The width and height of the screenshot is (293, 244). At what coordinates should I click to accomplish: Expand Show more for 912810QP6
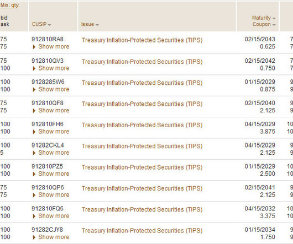coord(51,195)
